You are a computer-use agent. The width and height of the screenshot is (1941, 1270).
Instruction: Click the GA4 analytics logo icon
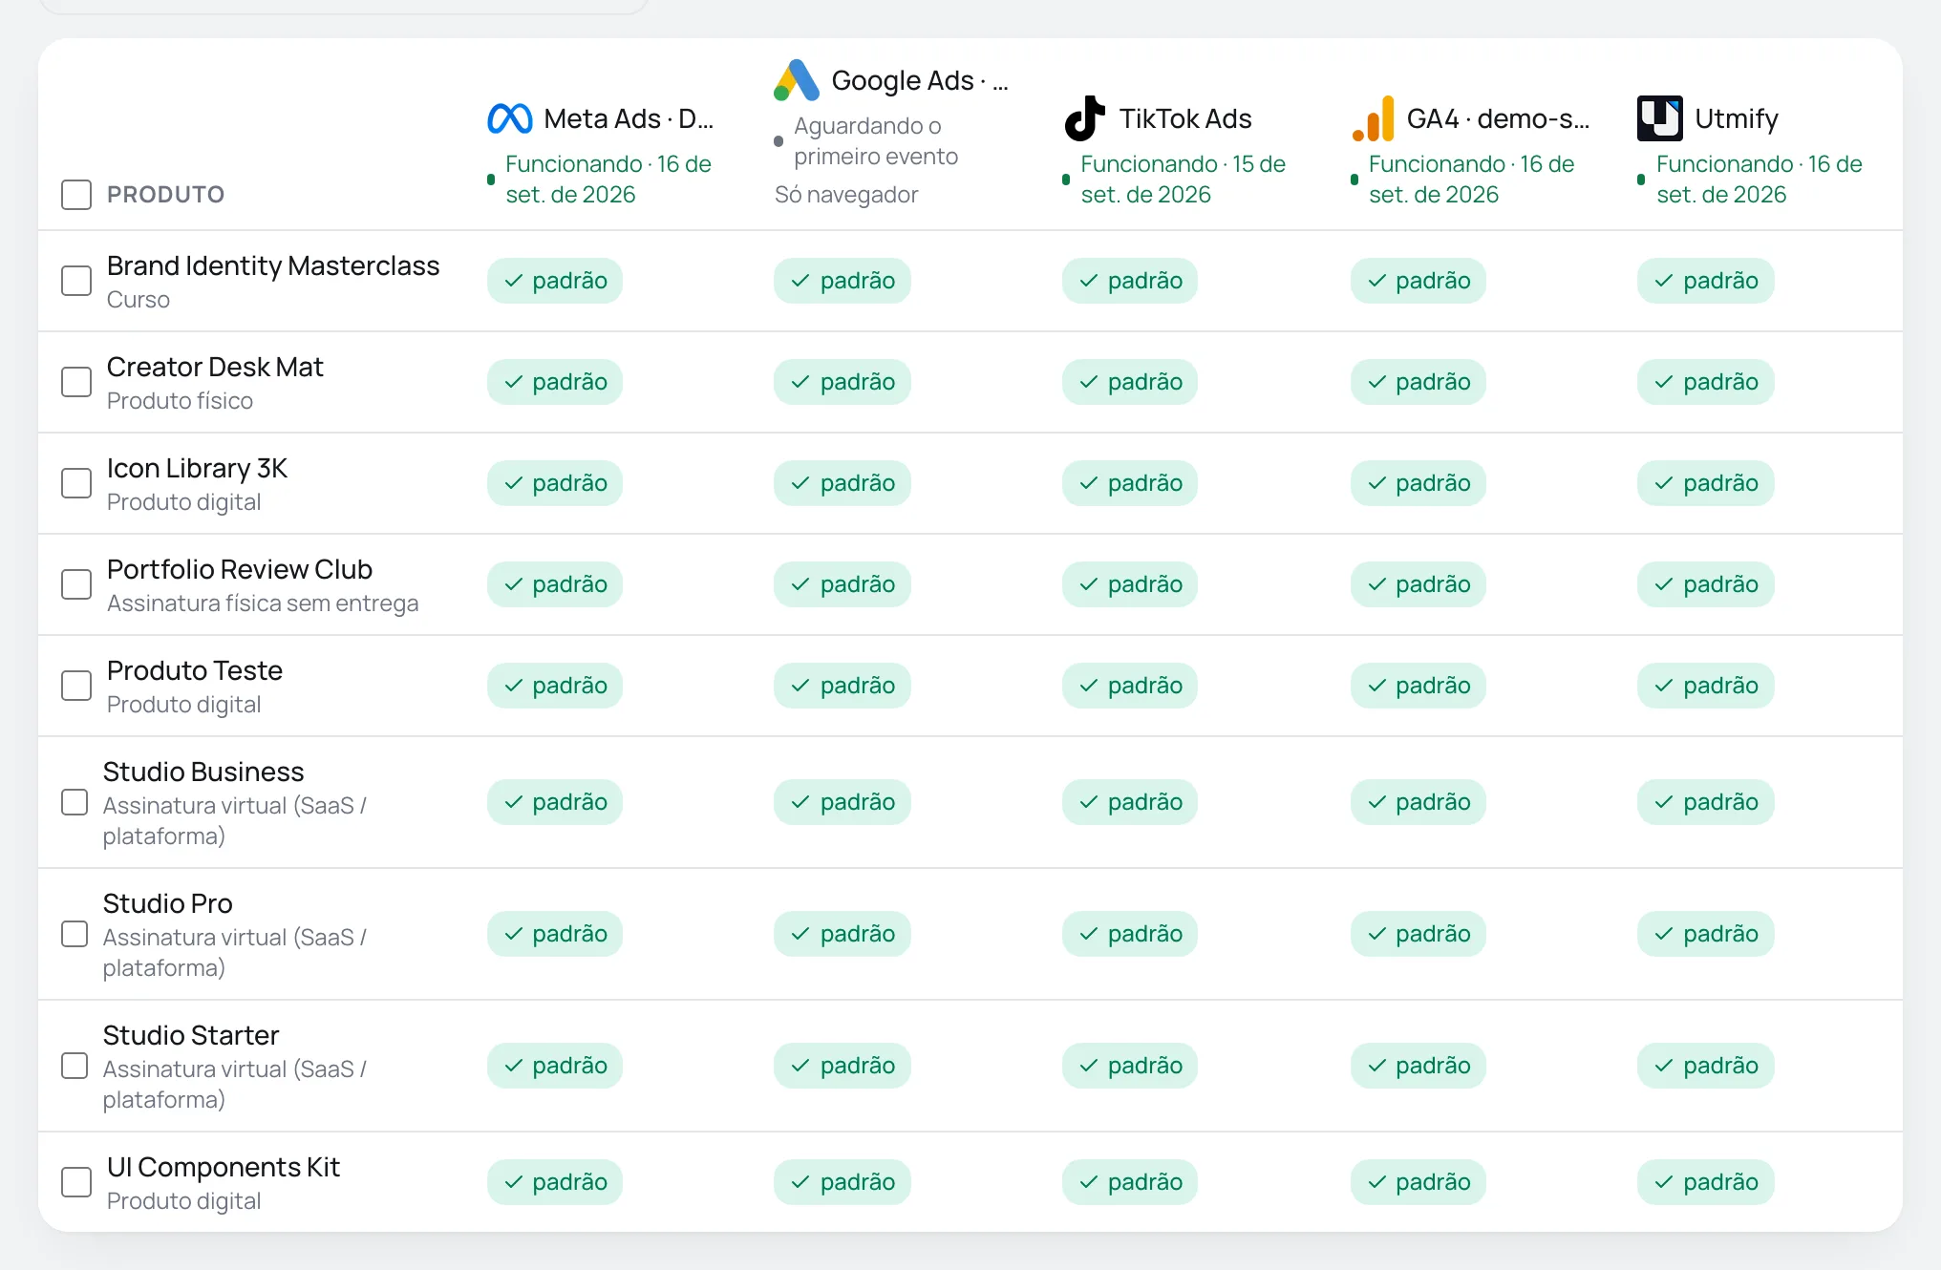point(1374,118)
